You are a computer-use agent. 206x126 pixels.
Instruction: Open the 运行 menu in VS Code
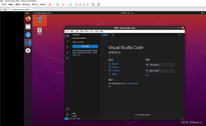click(92, 31)
